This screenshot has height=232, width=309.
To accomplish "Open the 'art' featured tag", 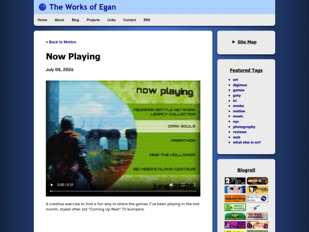I will click(x=235, y=80).
